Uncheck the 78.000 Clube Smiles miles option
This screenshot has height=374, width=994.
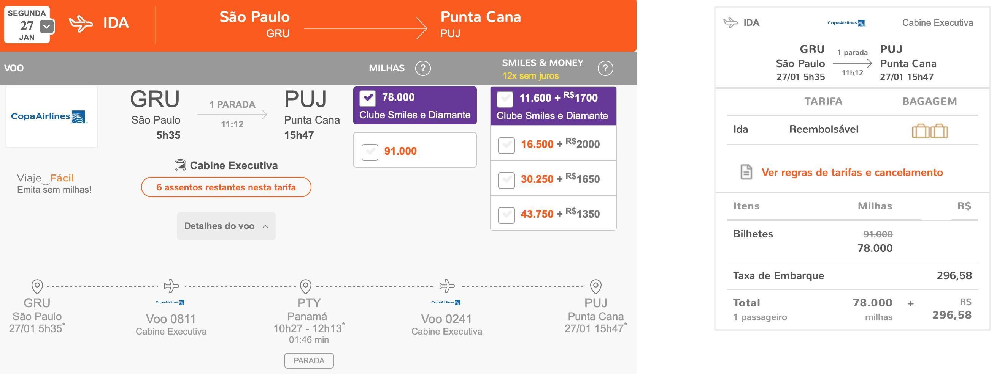click(x=368, y=98)
